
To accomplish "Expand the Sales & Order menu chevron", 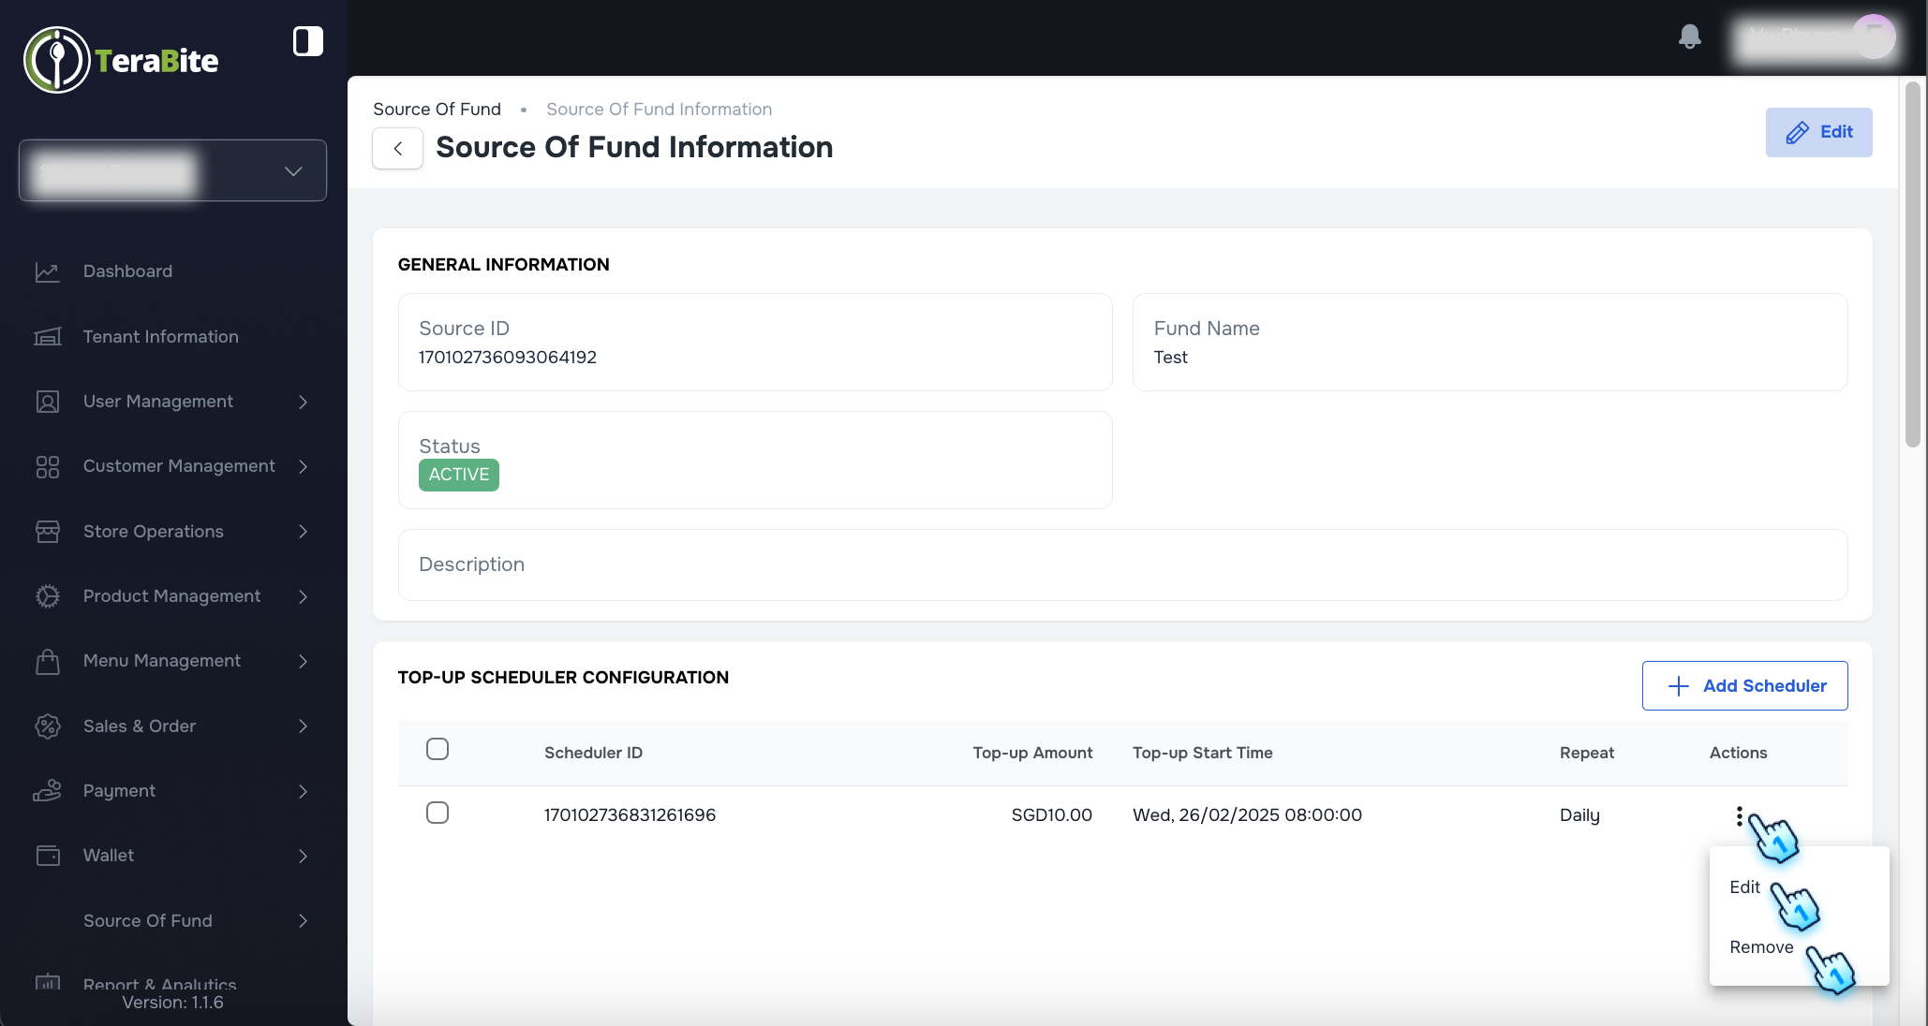I will coord(302,726).
